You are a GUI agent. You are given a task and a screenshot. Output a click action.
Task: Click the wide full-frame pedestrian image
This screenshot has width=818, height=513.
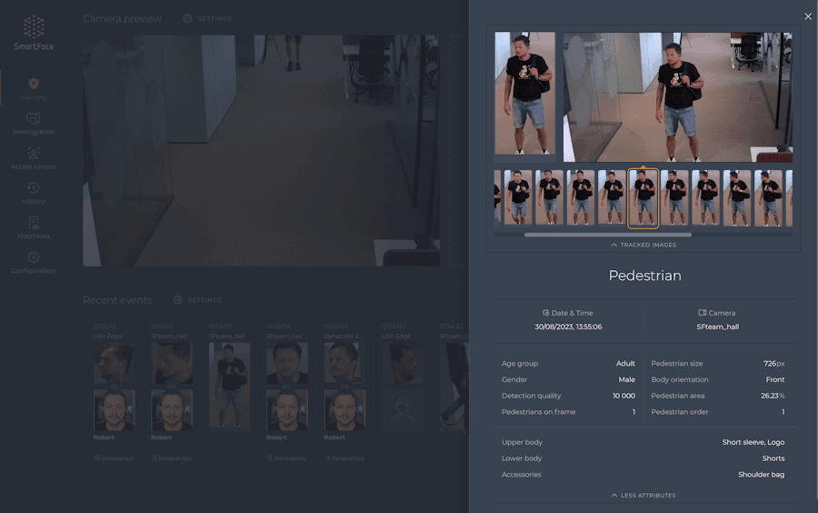[678, 97]
